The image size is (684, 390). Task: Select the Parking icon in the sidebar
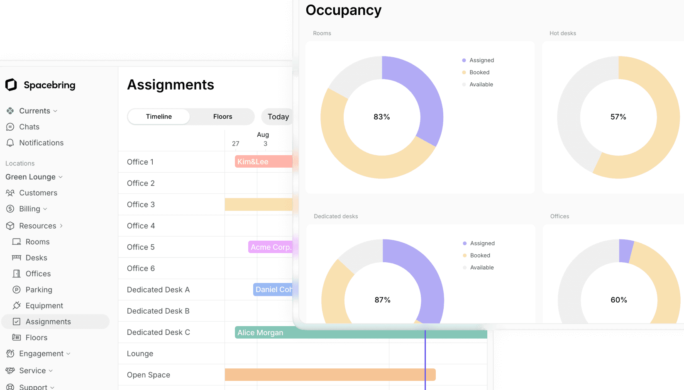pyautogui.click(x=17, y=290)
